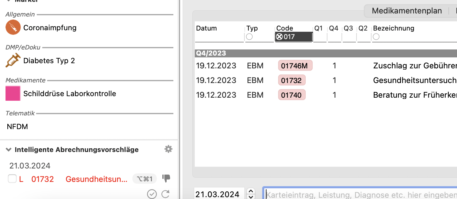
Task: Click the checkmark circle confirm icon
Action: click(x=152, y=194)
